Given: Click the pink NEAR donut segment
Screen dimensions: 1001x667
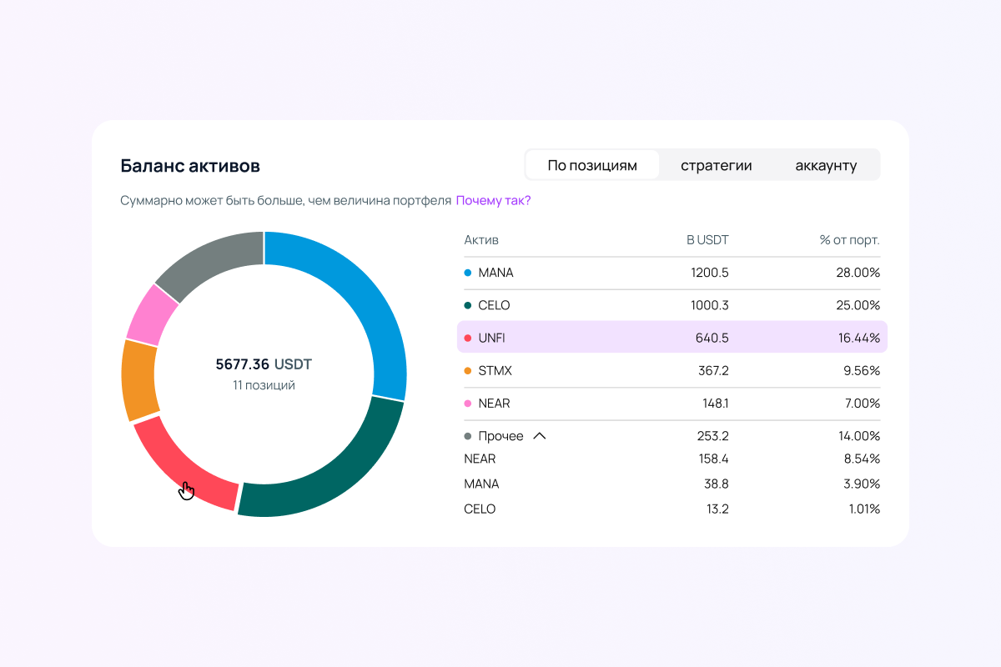Looking at the screenshot, I should pos(153,315).
